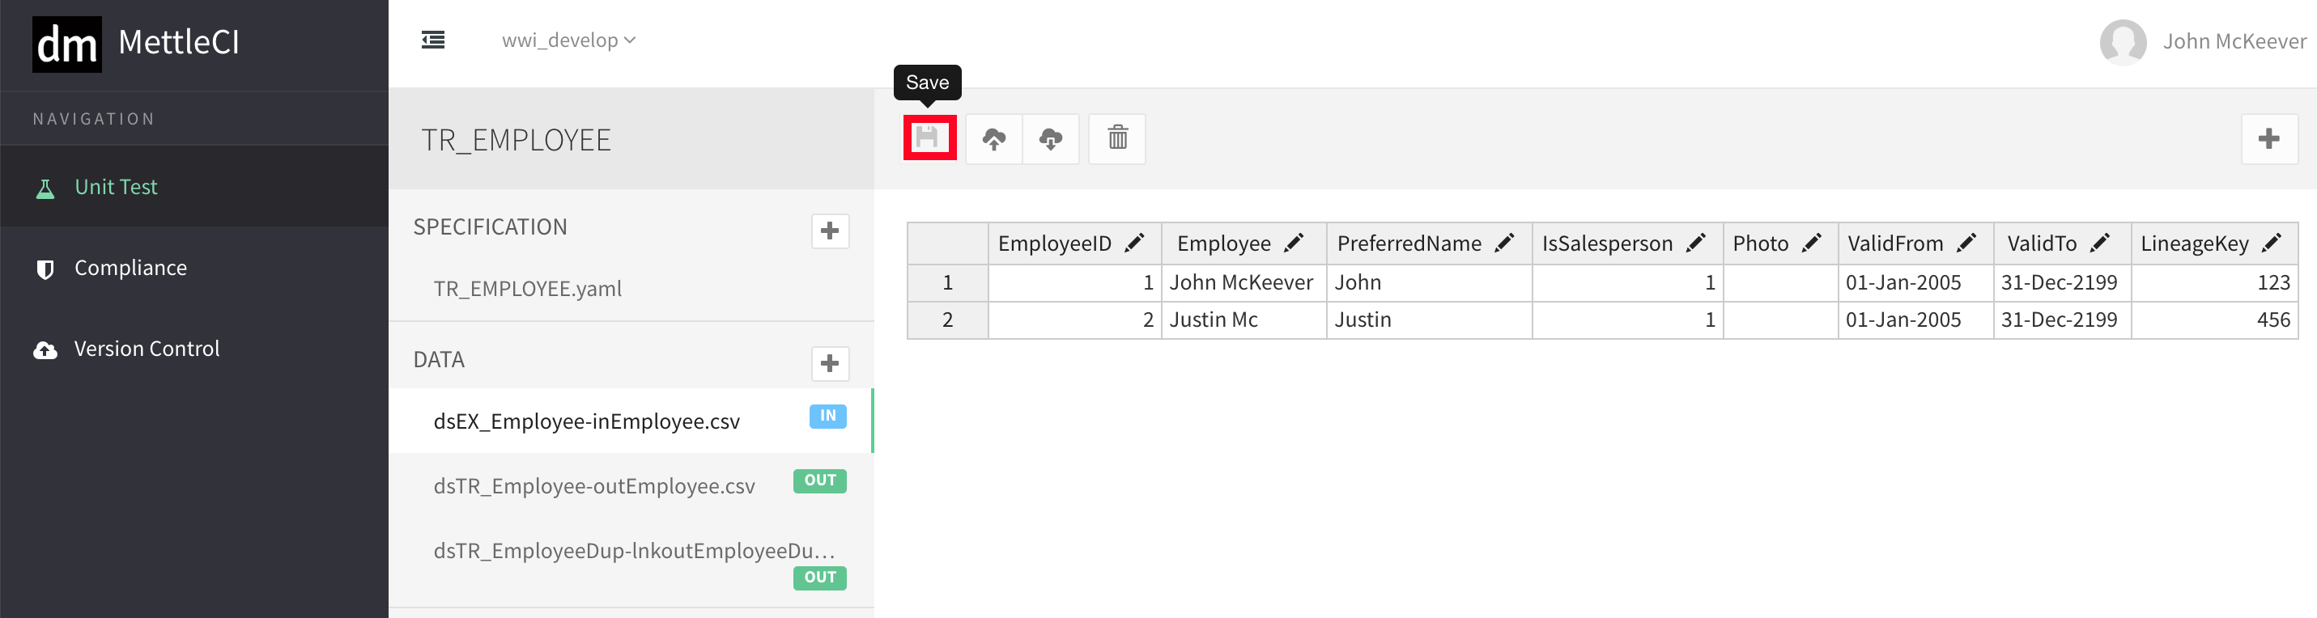2317x618 pixels.
Task: Toggle the sidebar menu icon
Action: coord(432,40)
